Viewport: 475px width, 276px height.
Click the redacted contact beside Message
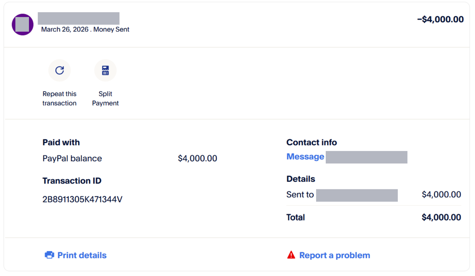point(366,157)
